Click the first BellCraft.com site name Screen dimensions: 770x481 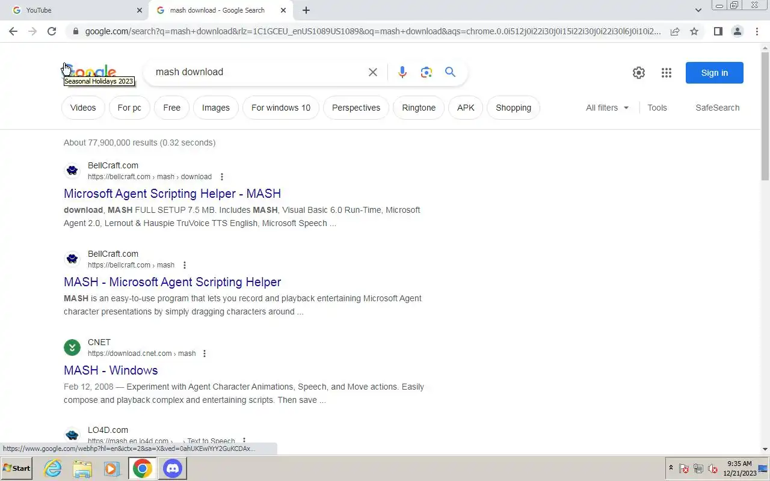[x=113, y=165]
